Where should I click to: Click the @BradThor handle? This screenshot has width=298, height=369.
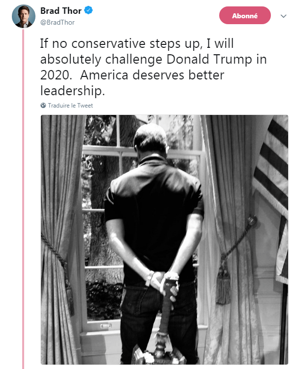58,22
